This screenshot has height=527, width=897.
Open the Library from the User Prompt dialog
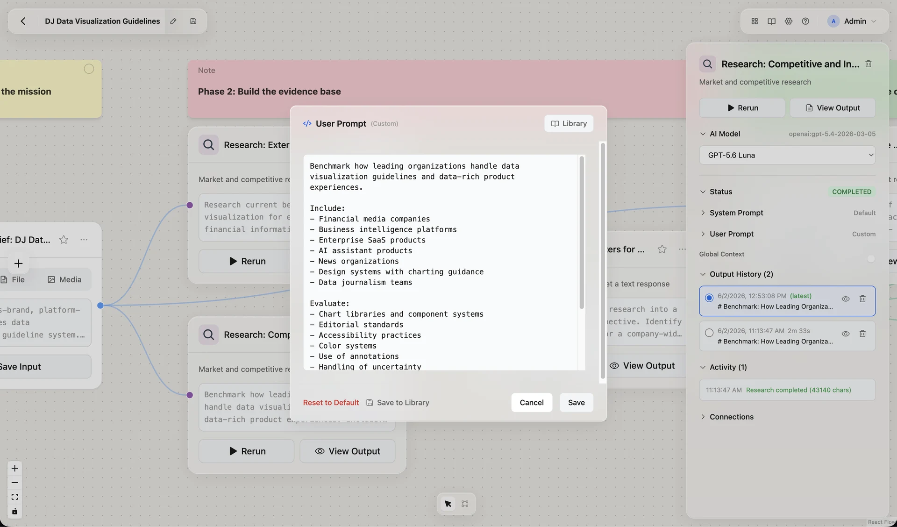point(569,123)
